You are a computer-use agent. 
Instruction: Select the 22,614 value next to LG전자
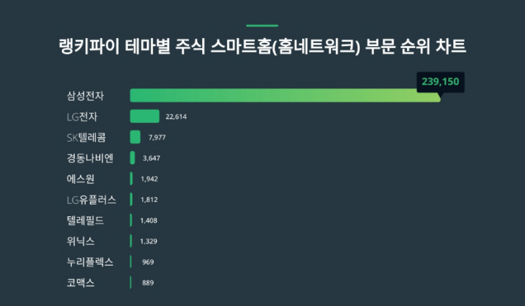[x=176, y=116]
